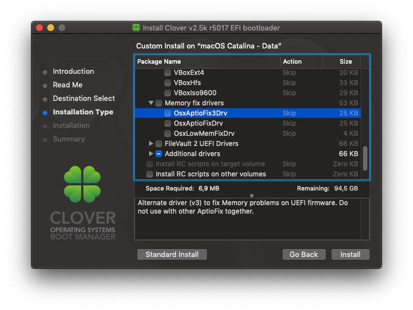This screenshot has height=310, width=413.
Task: Click the Space Required 6,9 MB text
Action: click(x=182, y=188)
